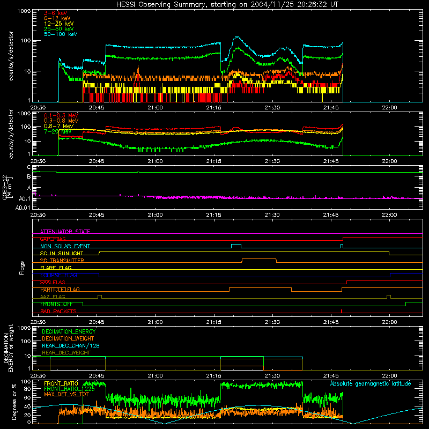Image resolution: width=429 pixels, height=429 pixels.
Task: Click the B level label on GOES axis
Action: point(29,177)
